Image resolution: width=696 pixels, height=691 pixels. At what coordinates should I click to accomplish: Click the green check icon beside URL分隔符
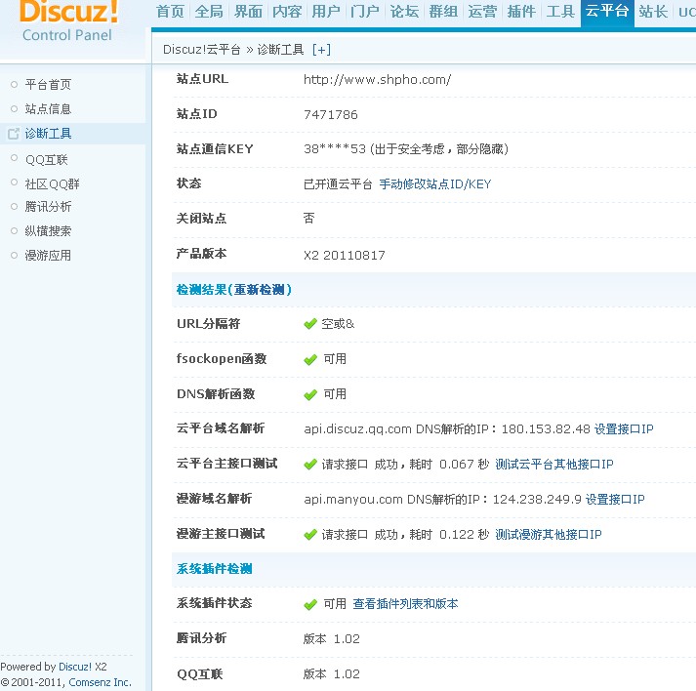tap(310, 324)
